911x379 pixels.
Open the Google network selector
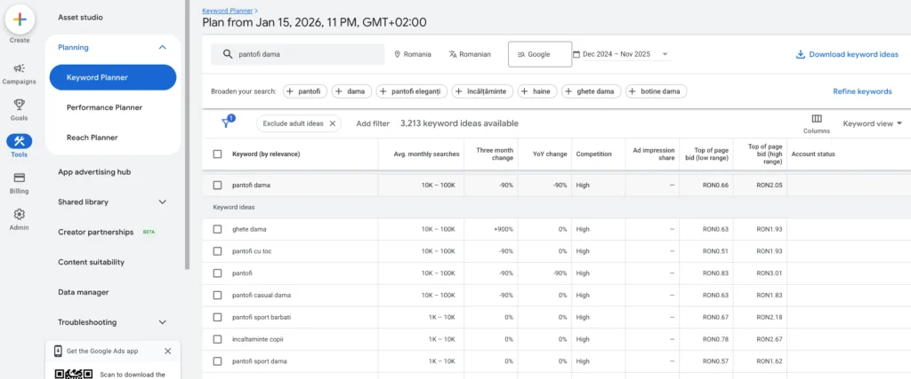540,54
